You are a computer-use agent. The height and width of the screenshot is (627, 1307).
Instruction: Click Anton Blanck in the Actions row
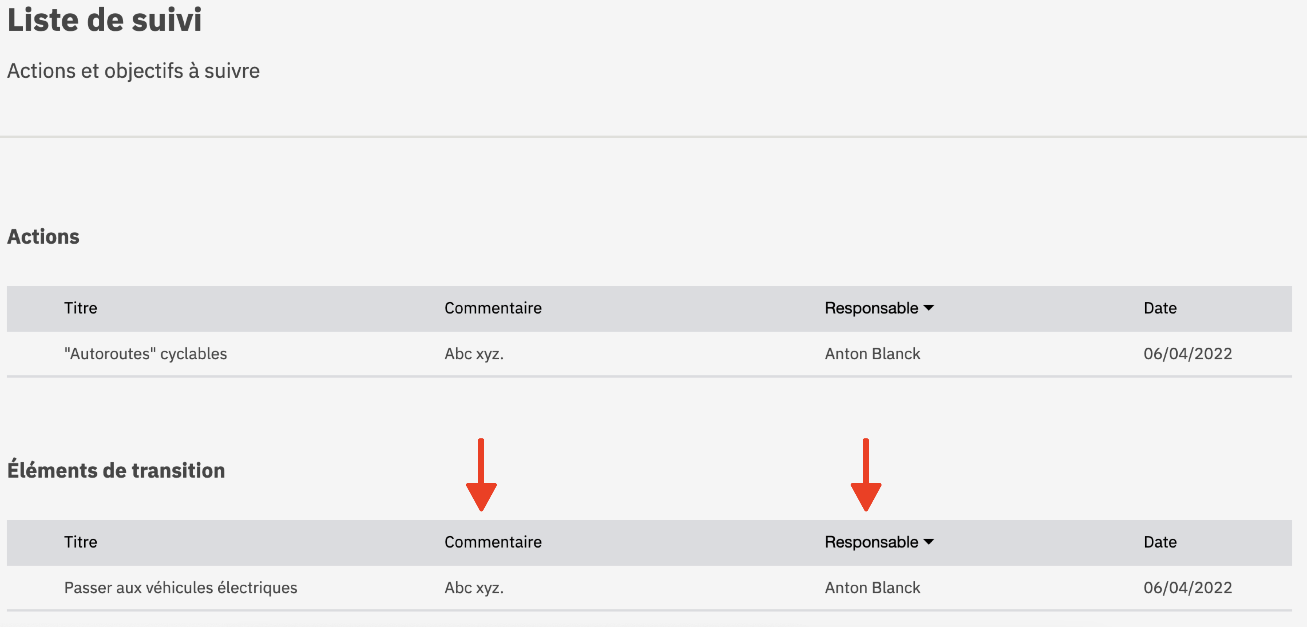872,354
